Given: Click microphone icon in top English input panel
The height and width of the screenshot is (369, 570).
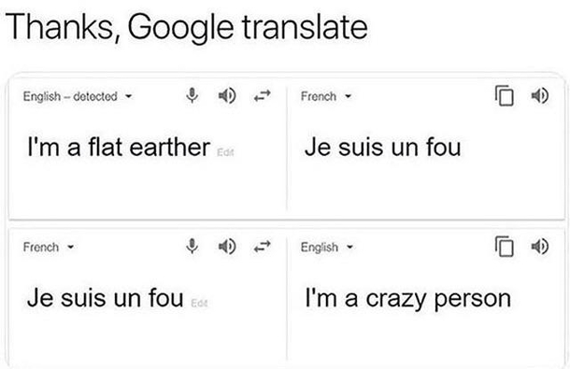Looking at the screenshot, I should click(192, 96).
